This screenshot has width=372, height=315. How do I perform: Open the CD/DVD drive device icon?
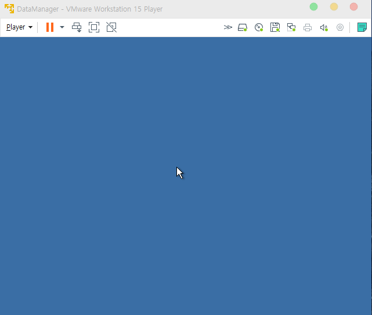pyautogui.click(x=259, y=27)
